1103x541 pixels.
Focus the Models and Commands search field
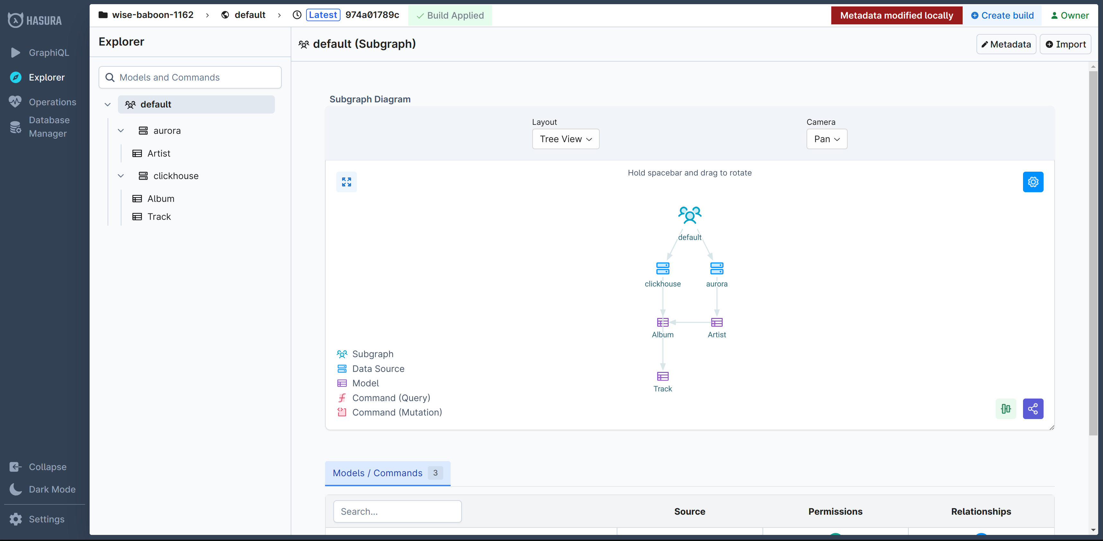click(190, 77)
